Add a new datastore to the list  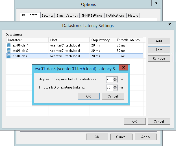click(x=159, y=41)
